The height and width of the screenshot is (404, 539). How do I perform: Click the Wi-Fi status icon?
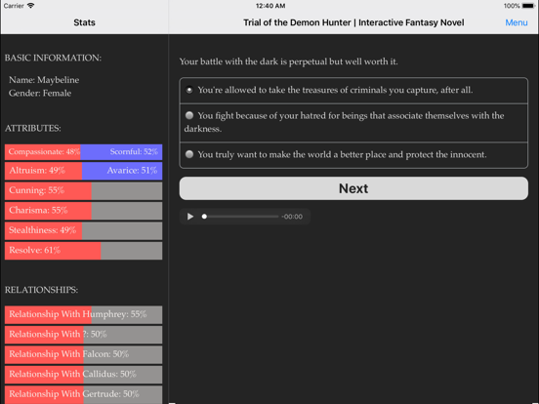[x=30, y=6]
